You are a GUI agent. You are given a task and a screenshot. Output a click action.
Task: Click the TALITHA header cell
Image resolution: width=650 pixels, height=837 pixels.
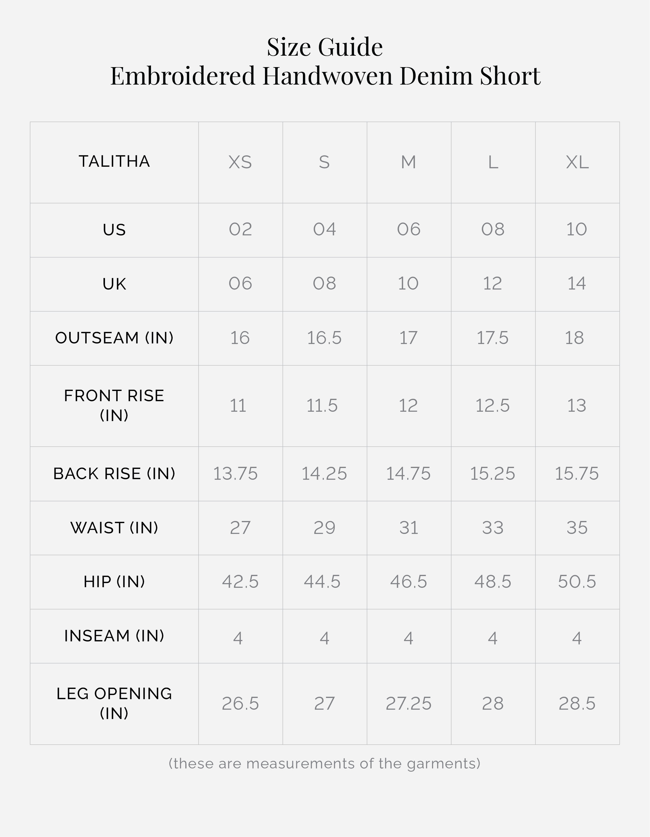[114, 161]
